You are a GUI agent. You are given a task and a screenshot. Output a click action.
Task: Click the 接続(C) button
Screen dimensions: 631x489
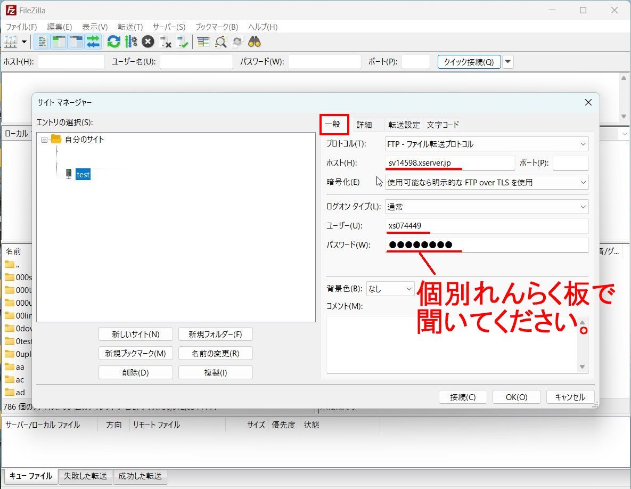(463, 397)
